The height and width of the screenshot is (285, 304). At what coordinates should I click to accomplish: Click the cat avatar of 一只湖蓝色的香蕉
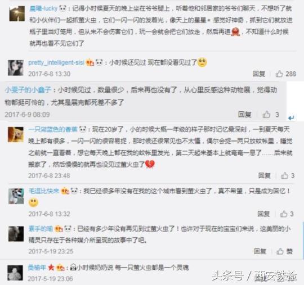(x=16, y=135)
